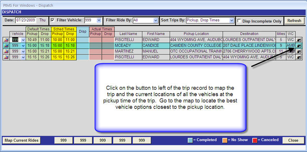307x152 pixels.
Task: Click the 2706 CHERRYWOOD APTS destination
Action: (249, 52)
